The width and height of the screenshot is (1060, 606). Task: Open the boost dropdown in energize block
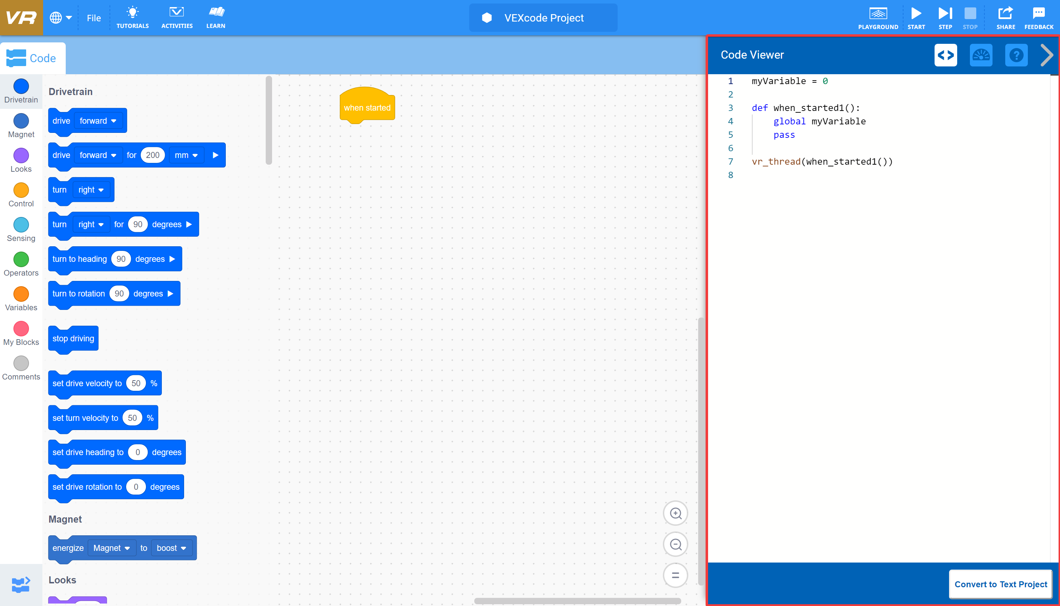pyautogui.click(x=171, y=548)
